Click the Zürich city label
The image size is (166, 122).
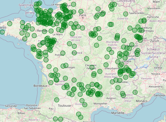[x=155, y=41]
